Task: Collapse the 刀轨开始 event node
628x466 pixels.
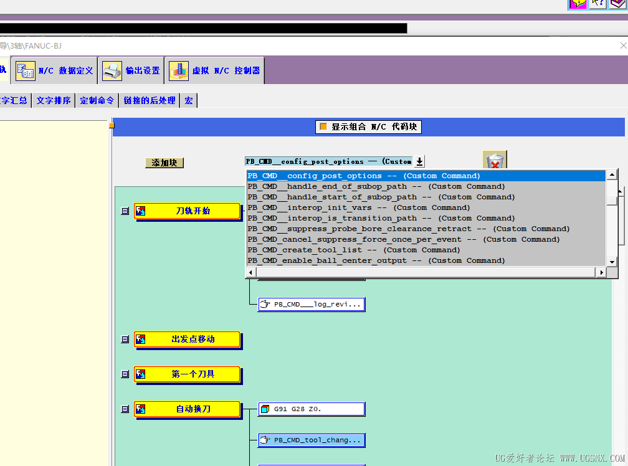Action: (x=125, y=211)
